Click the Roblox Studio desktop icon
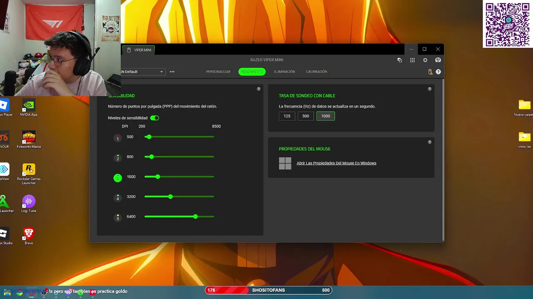The image size is (533, 299). tap(5, 236)
